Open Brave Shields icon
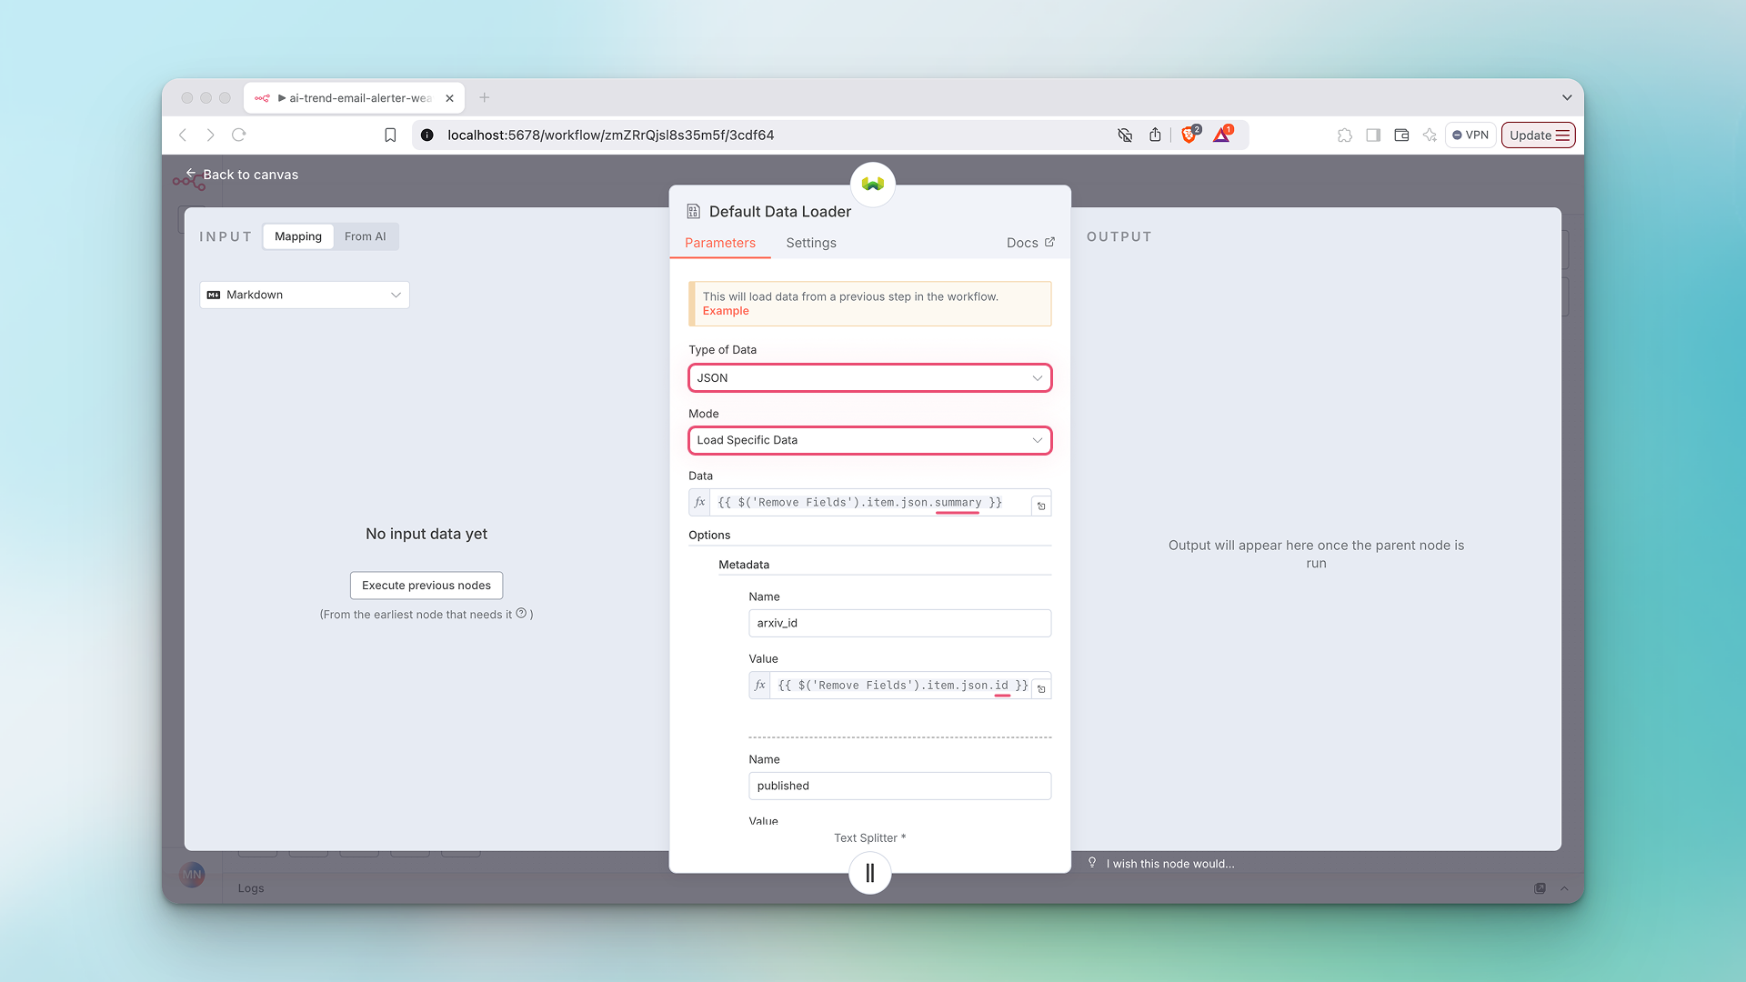The image size is (1746, 982). [x=1189, y=135]
